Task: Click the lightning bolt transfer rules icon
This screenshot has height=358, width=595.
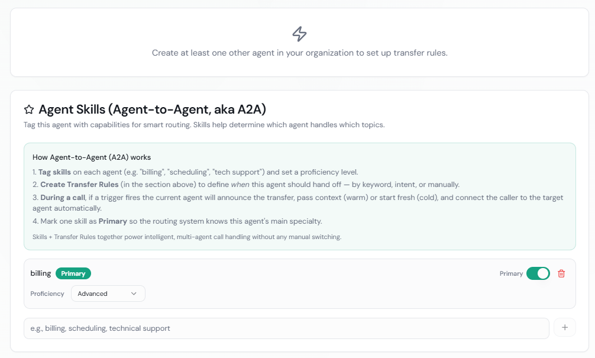Action: 300,34
